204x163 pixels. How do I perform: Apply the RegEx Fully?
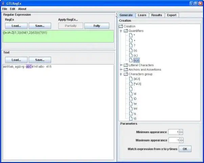[x=97, y=26]
